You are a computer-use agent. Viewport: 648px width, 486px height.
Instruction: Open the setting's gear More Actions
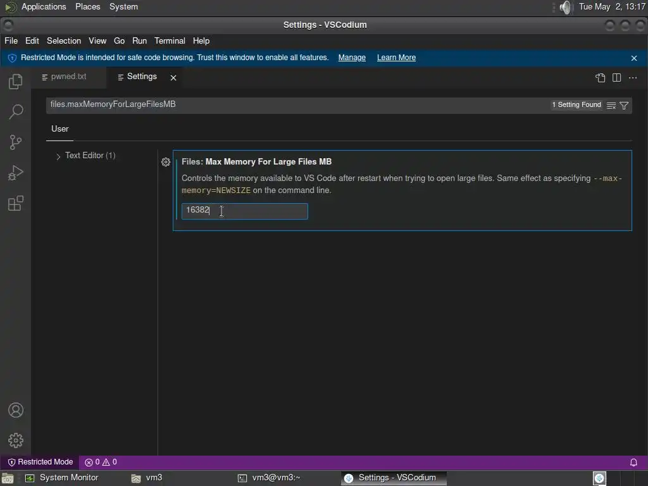click(x=166, y=162)
